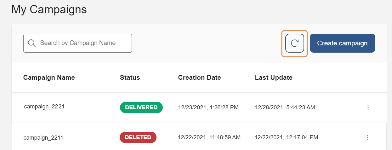Select the campaign_2221 name
The image size is (392, 150).
(44, 107)
